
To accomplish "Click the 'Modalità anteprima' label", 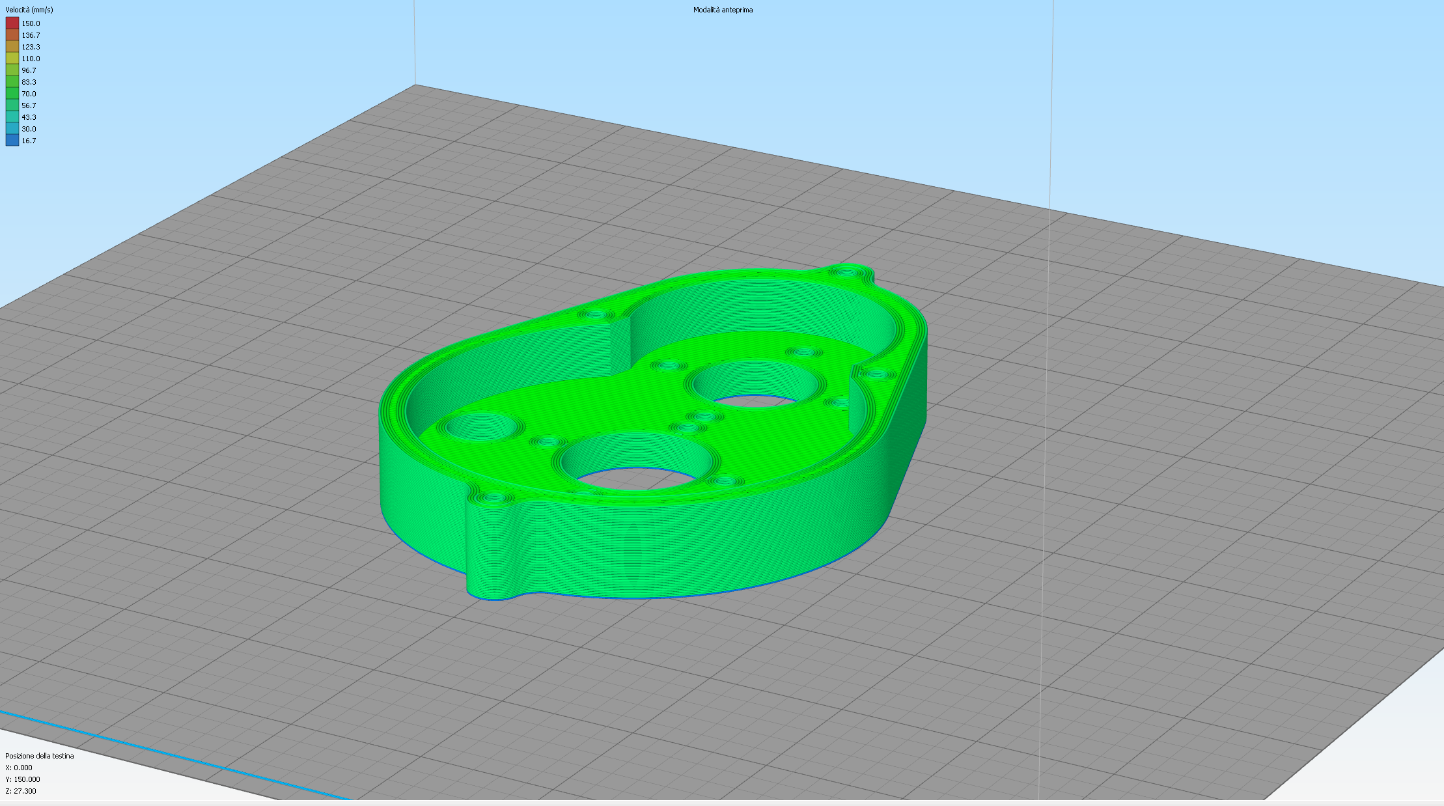I will point(723,10).
